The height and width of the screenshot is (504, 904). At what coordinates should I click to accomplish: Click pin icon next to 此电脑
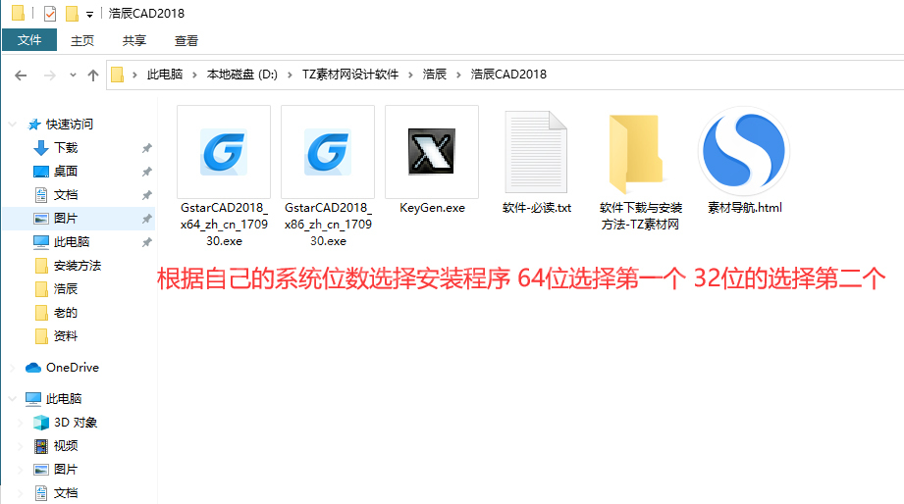tap(147, 242)
